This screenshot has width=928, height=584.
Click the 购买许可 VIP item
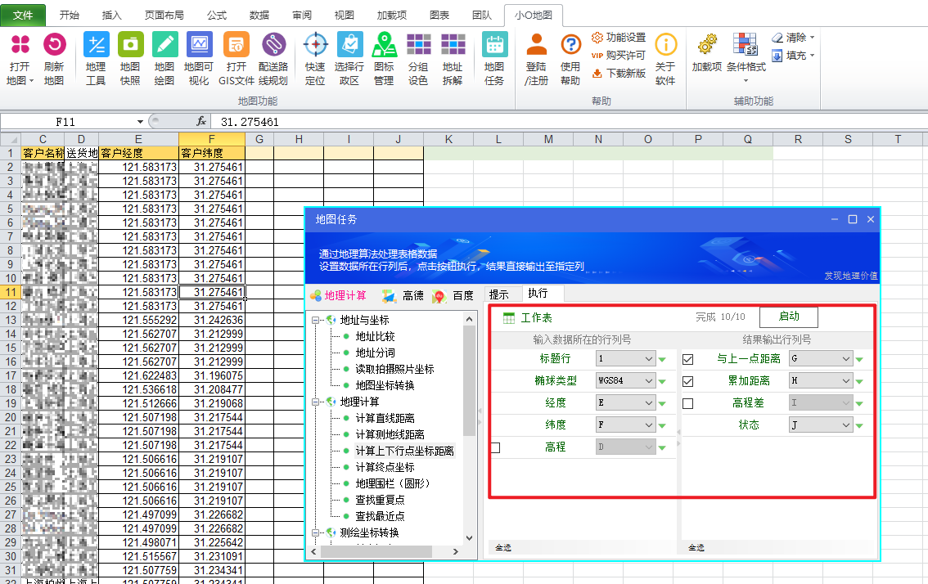coord(619,55)
